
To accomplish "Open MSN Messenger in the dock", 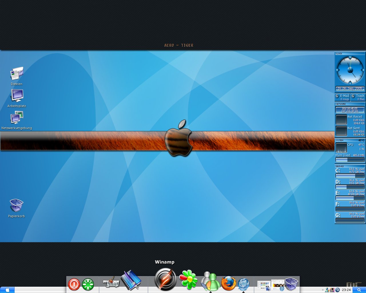I will click(210, 281).
